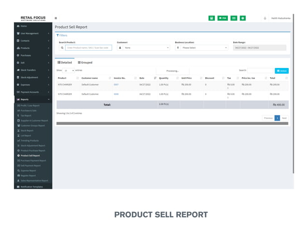Click the Next pagination button
308x238 pixels.
coord(284,118)
